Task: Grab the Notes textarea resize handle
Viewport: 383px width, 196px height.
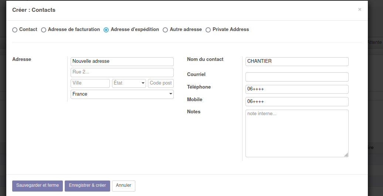Action: point(346,155)
